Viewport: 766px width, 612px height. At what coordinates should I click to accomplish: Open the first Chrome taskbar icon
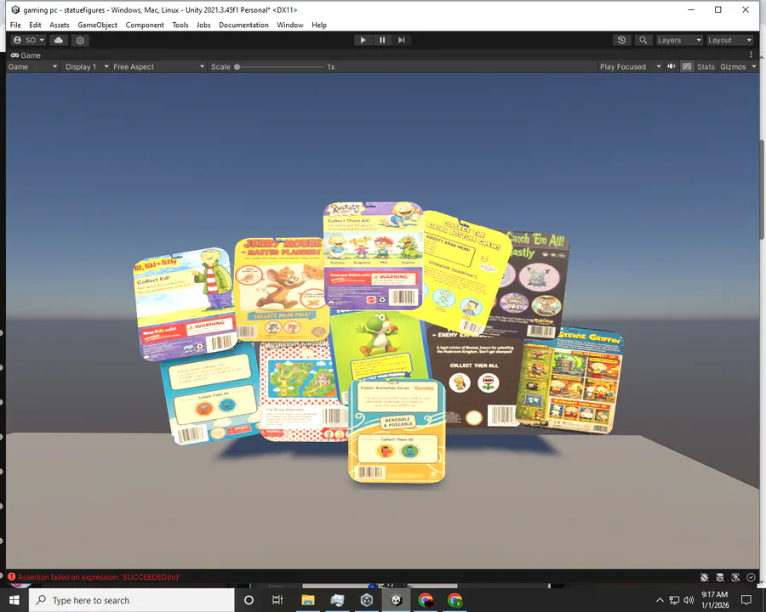pyautogui.click(x=426, y=600)
